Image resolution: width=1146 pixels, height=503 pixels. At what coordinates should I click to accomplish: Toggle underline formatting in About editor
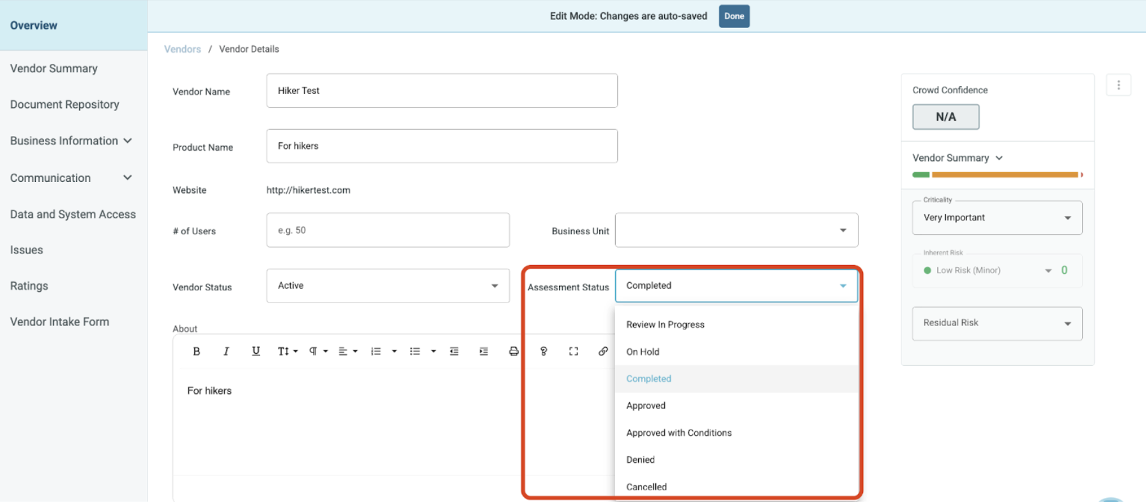(256, 351)
